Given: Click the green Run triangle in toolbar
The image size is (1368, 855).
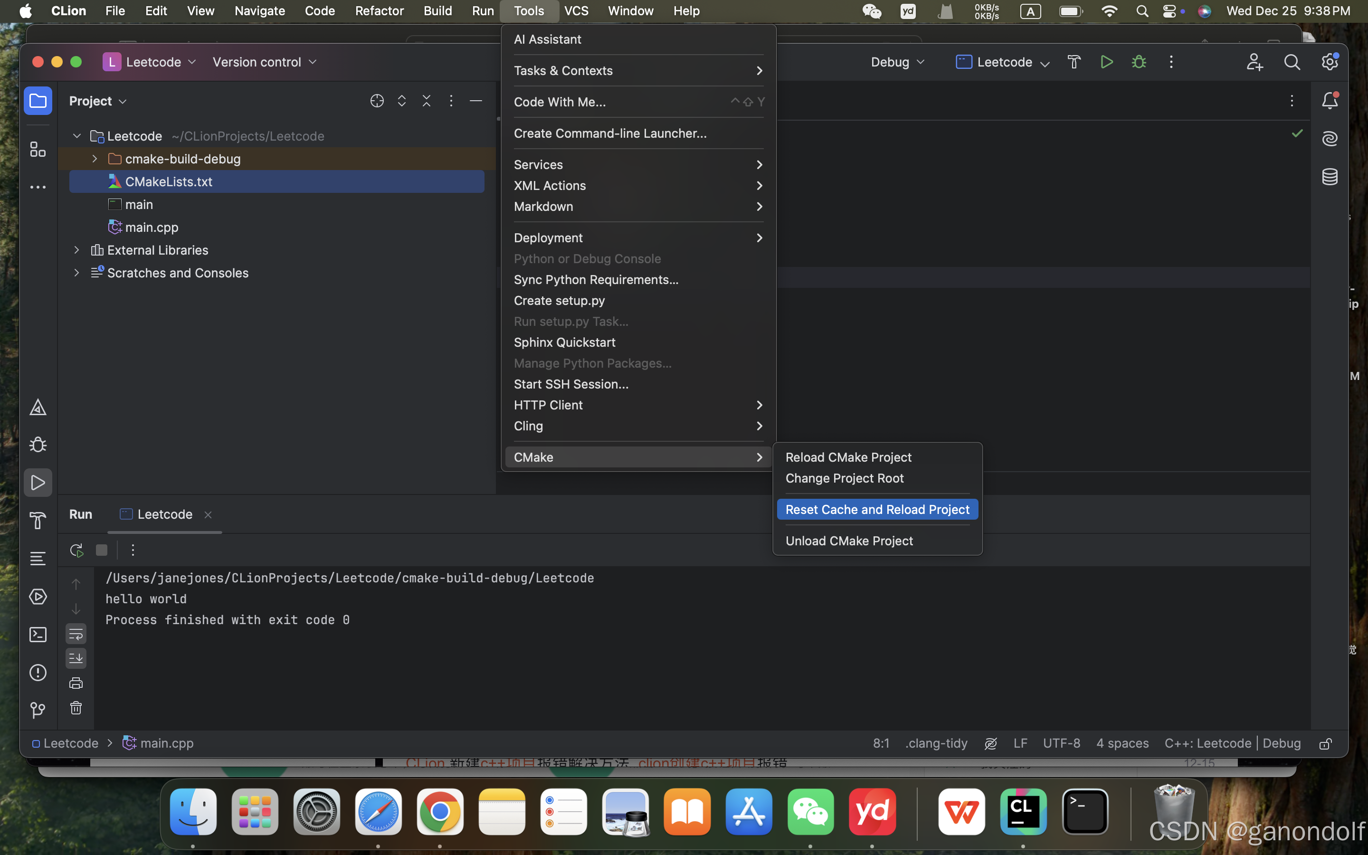Looking at the screenshot, I should (1106, 62).
